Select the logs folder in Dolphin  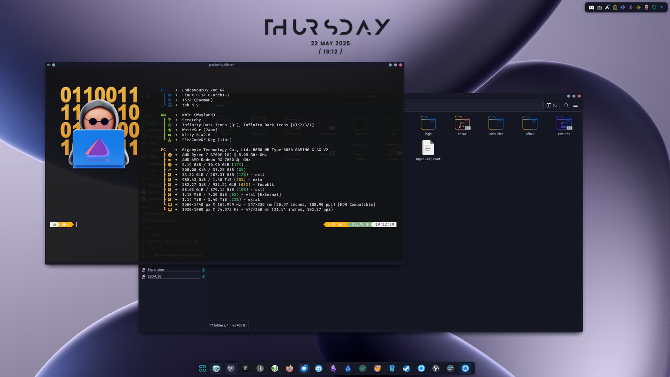(428, 126)
